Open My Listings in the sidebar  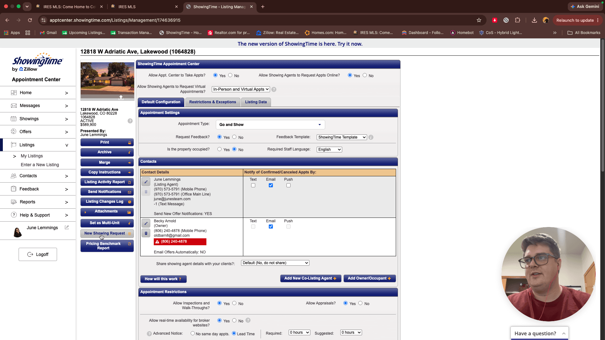(x=32, y=156)
